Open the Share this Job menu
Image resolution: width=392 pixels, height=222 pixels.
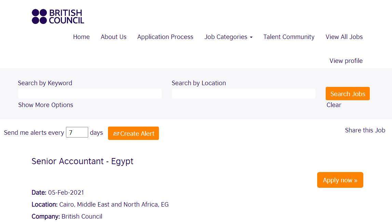[x=365, y=130]
